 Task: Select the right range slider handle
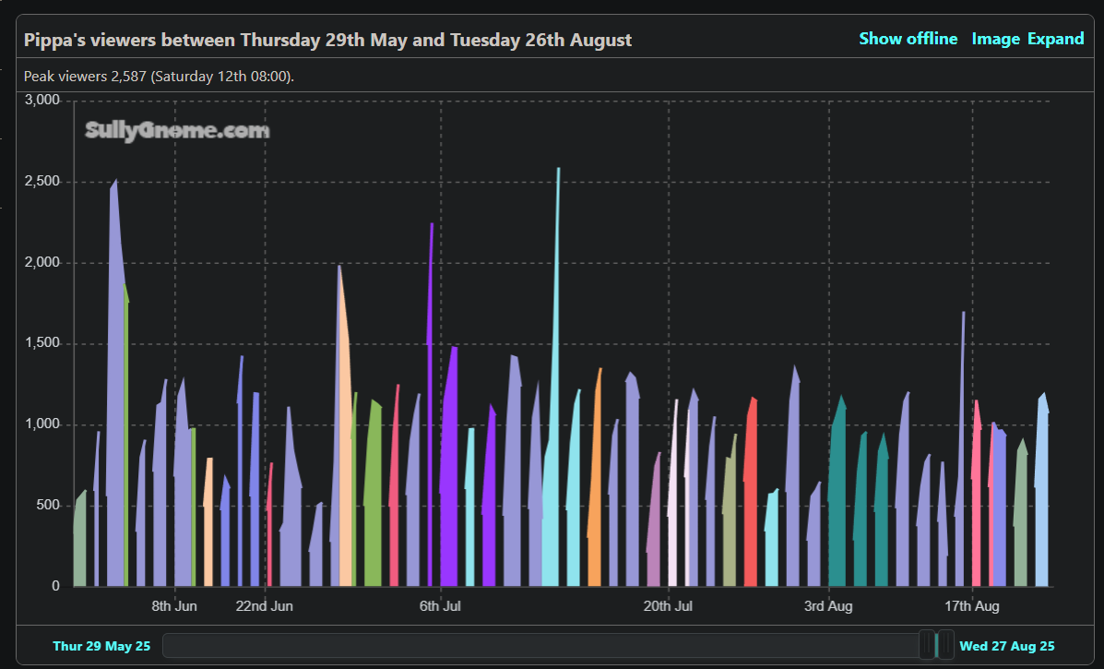[x=946, y=644]
